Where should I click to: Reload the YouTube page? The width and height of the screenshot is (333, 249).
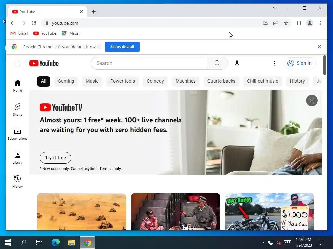[x=34, y=23]
